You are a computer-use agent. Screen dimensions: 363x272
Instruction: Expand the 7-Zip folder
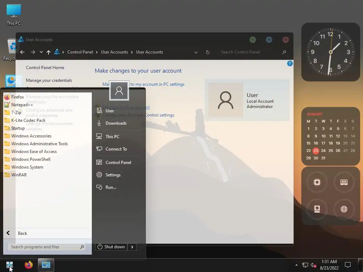(x=13, y=113)
